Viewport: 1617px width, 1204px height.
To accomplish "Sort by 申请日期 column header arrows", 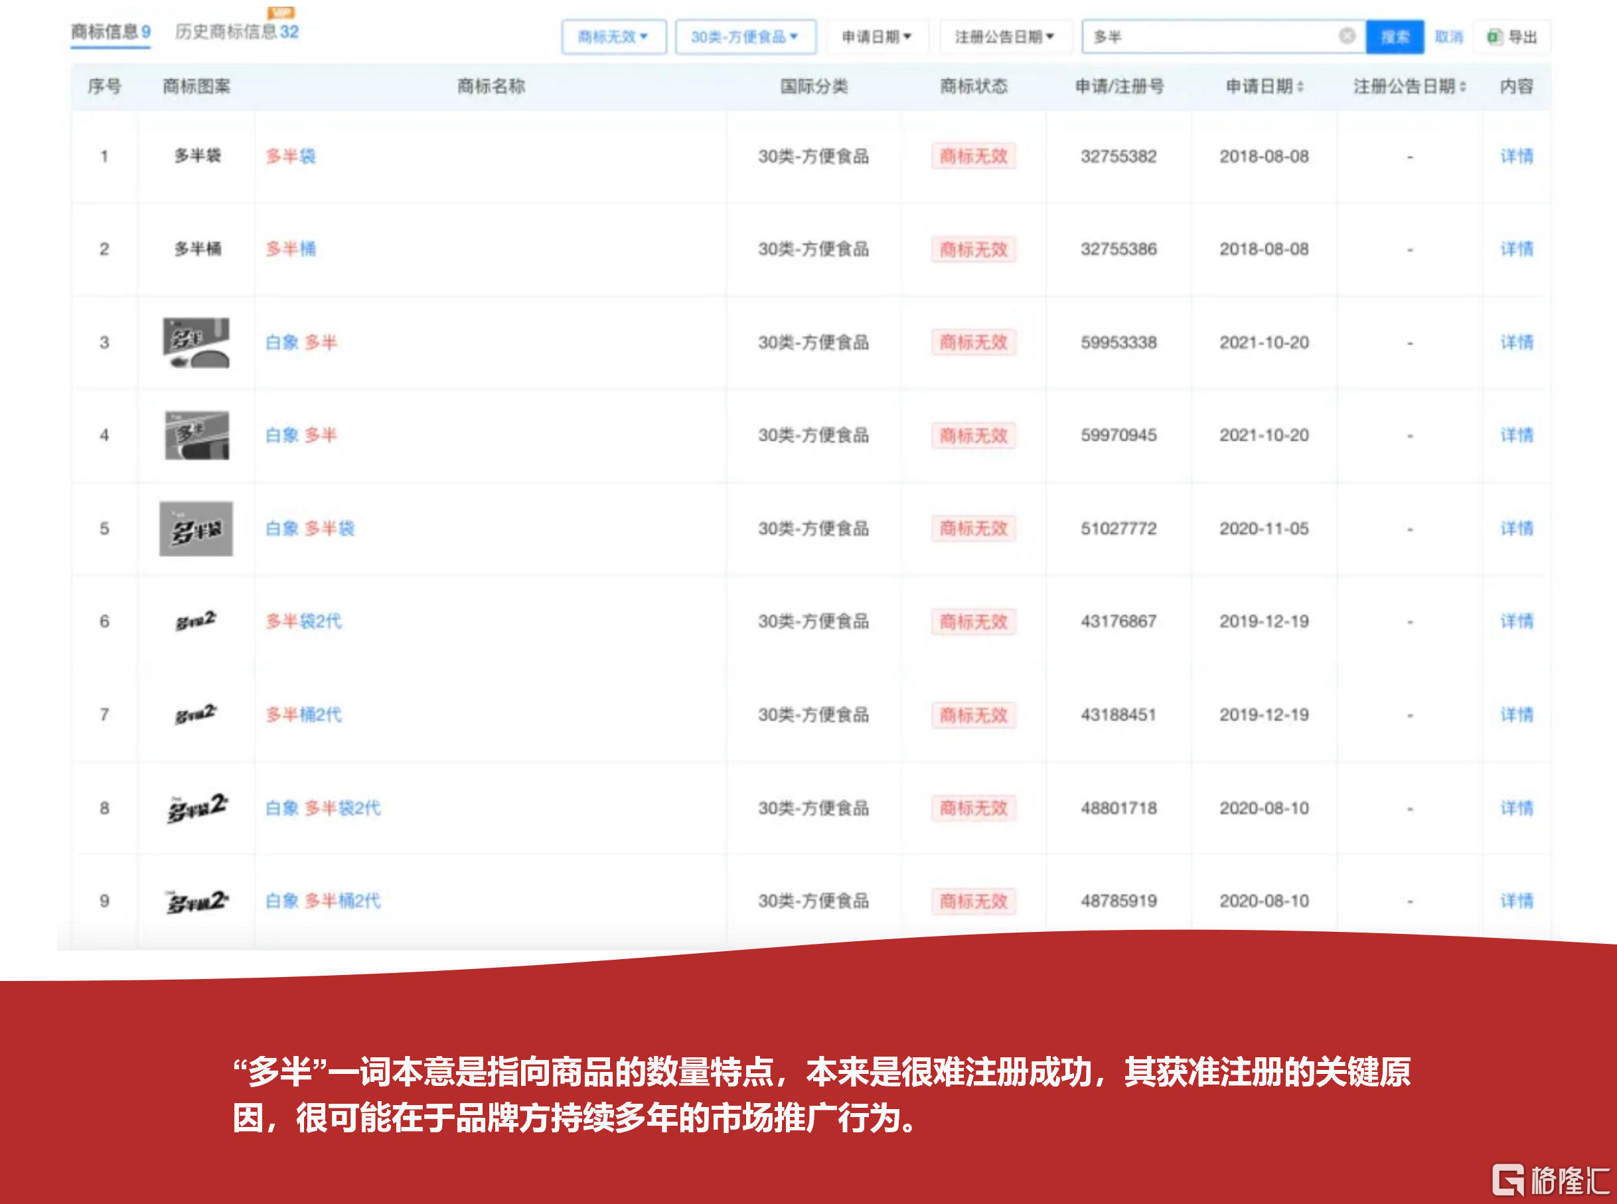I will [x=1301, y=87].
